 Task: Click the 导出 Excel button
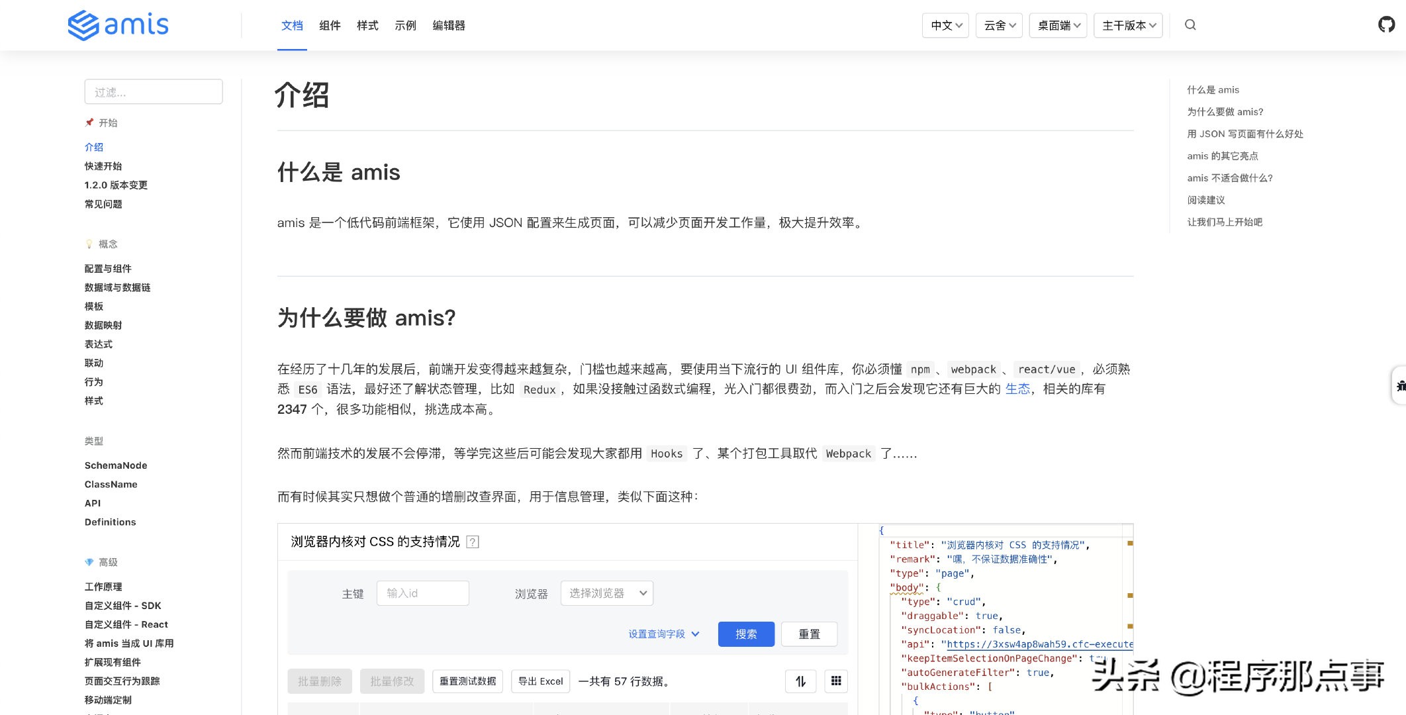point(541,681)
